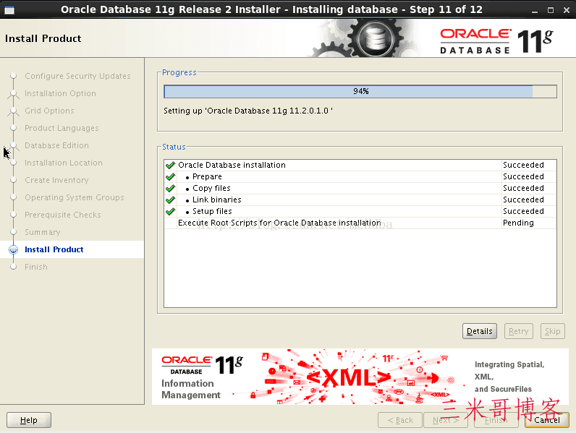The image size is (576, 433).
Task: Select Configure Security Updates step
Action: tap(77, 76)
